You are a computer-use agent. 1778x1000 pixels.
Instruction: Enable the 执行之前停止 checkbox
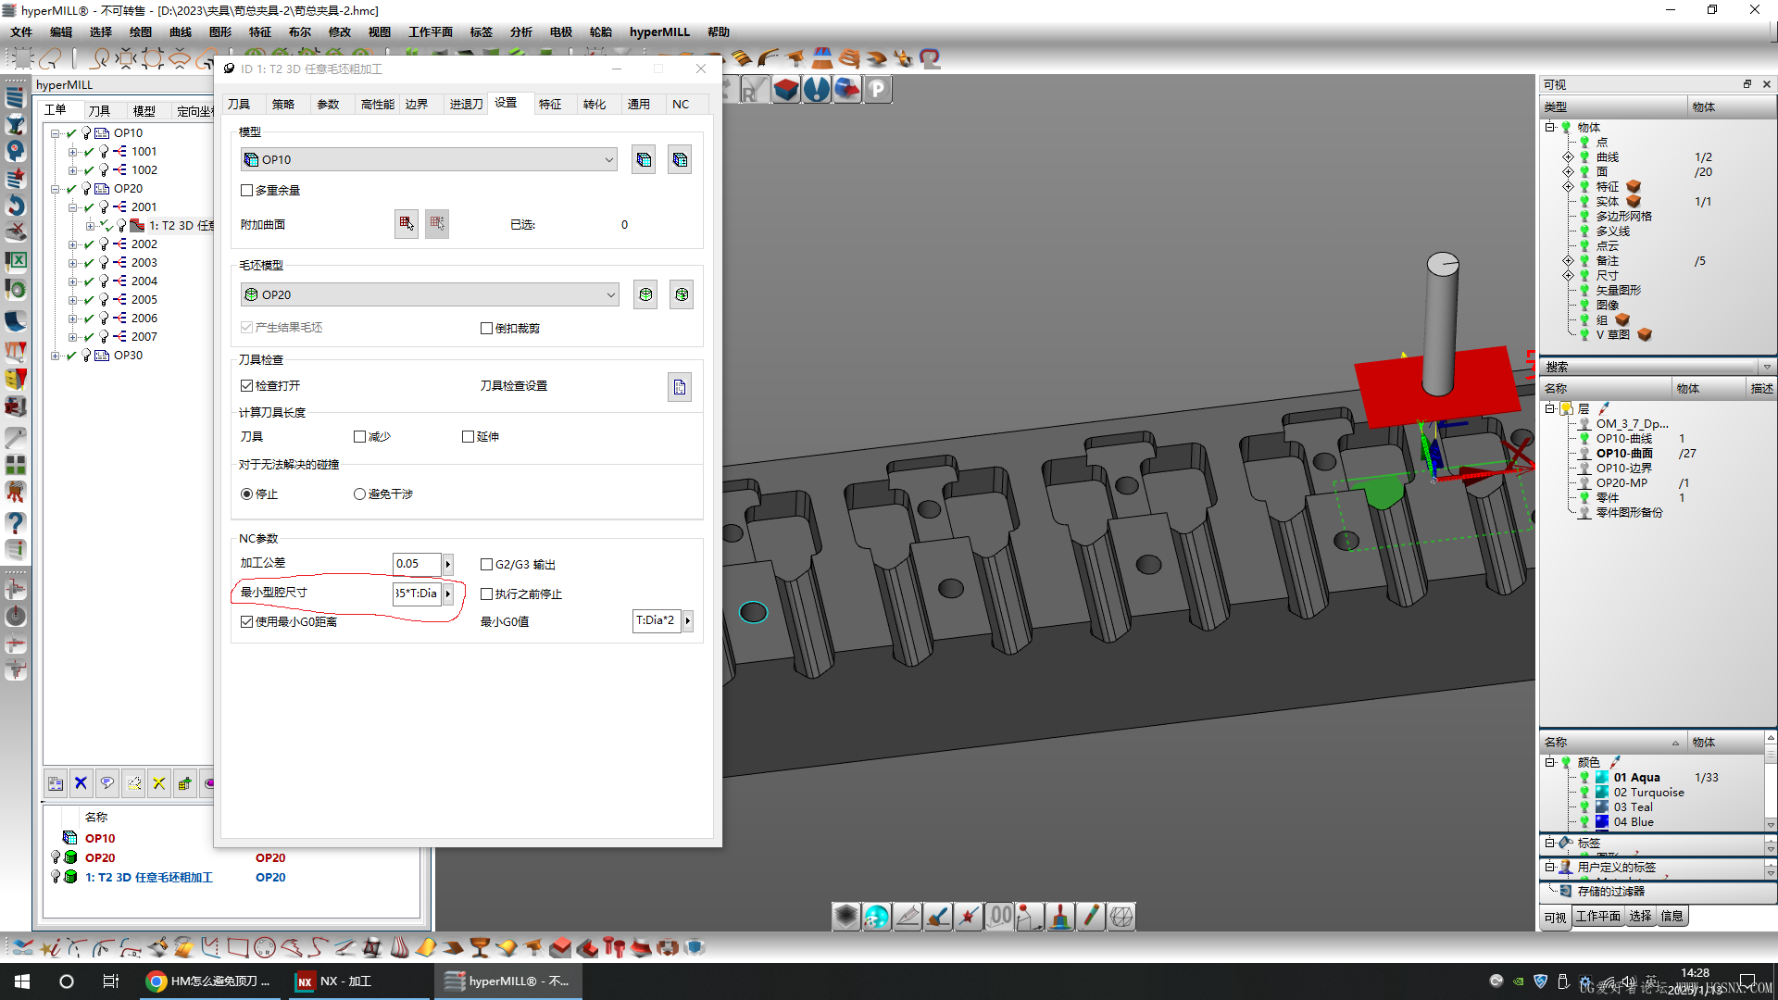click(486, 594)
